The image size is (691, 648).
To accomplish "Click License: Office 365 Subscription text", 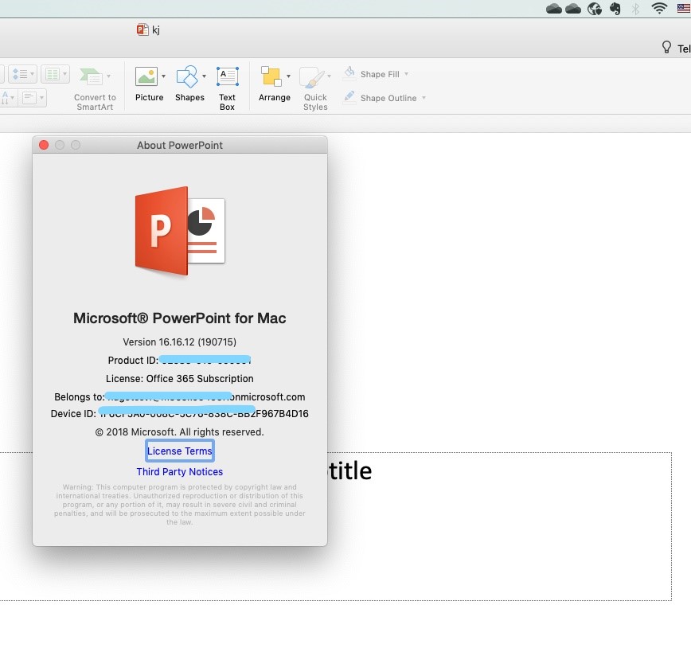I will [179, 379].
